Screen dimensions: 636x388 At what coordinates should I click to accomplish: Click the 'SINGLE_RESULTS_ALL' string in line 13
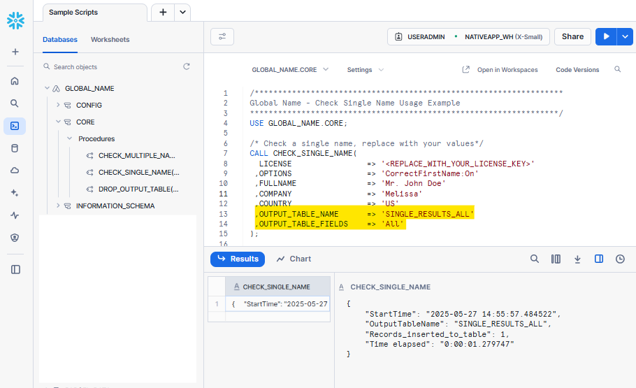[x=428, y=214]
